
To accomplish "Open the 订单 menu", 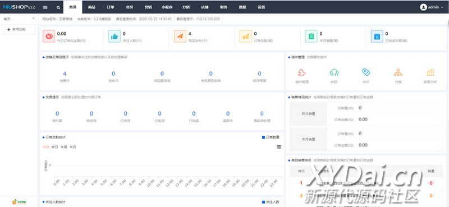I will tap(110, 7).
